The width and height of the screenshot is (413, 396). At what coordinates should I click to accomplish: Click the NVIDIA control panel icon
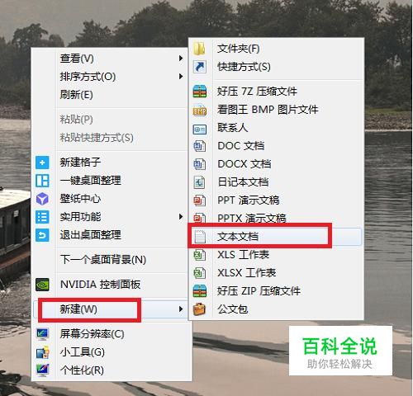pyautogui.click(x=42, y=285)
